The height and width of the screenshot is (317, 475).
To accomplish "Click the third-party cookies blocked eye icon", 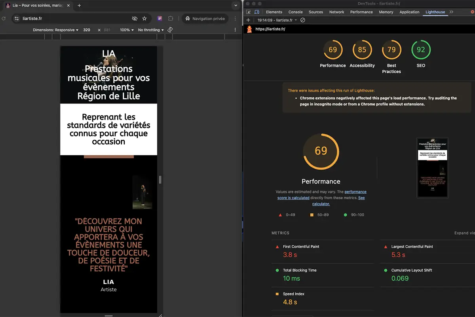I will [135, 19].
